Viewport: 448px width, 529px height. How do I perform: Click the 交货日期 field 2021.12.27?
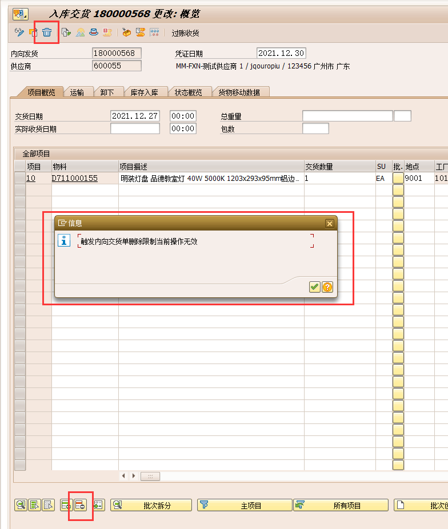pyautogui.click(x=135, y=116)
